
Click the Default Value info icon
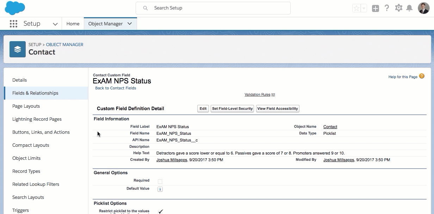click(160, 189)
